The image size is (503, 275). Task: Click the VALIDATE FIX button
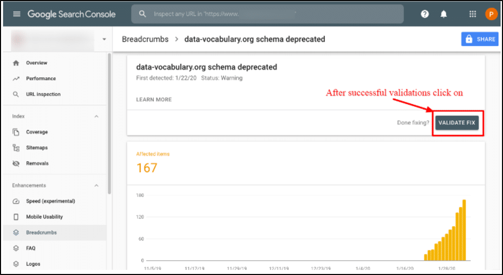[457, 123]
